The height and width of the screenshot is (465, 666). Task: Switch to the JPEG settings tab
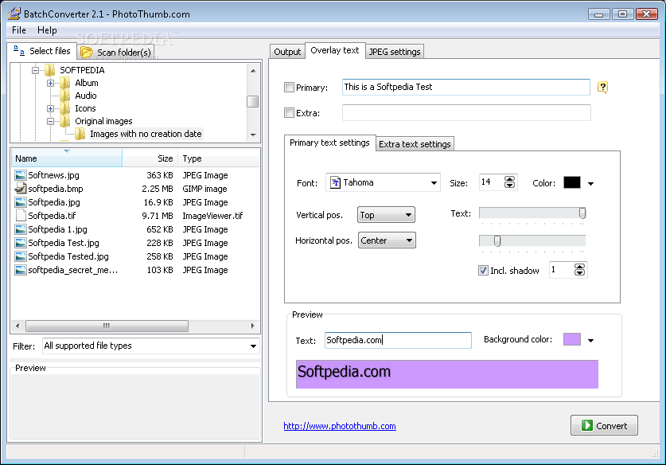click(x=395, y=52)
